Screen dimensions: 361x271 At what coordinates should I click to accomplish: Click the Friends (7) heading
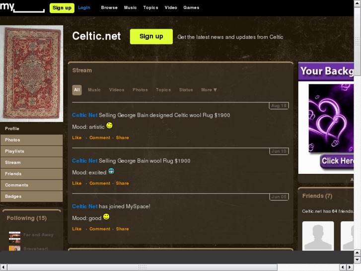click(x=317, y=196)
